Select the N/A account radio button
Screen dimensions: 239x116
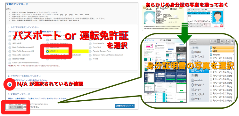coord(10,84)
